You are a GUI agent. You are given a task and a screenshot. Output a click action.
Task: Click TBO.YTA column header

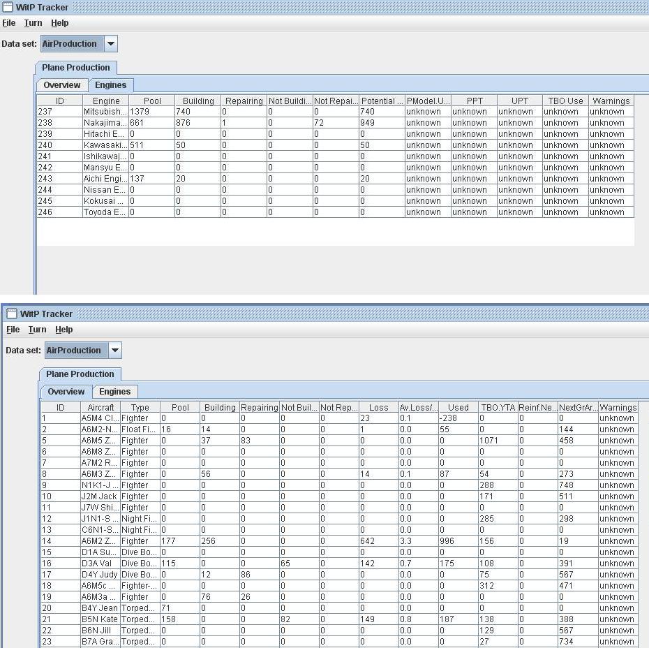tap(498, 407)
